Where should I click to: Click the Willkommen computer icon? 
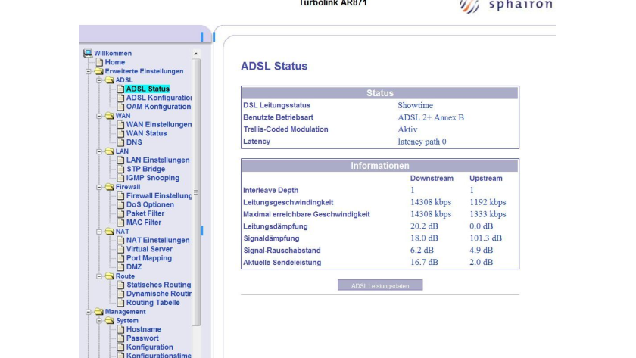(x=88, y=53)
